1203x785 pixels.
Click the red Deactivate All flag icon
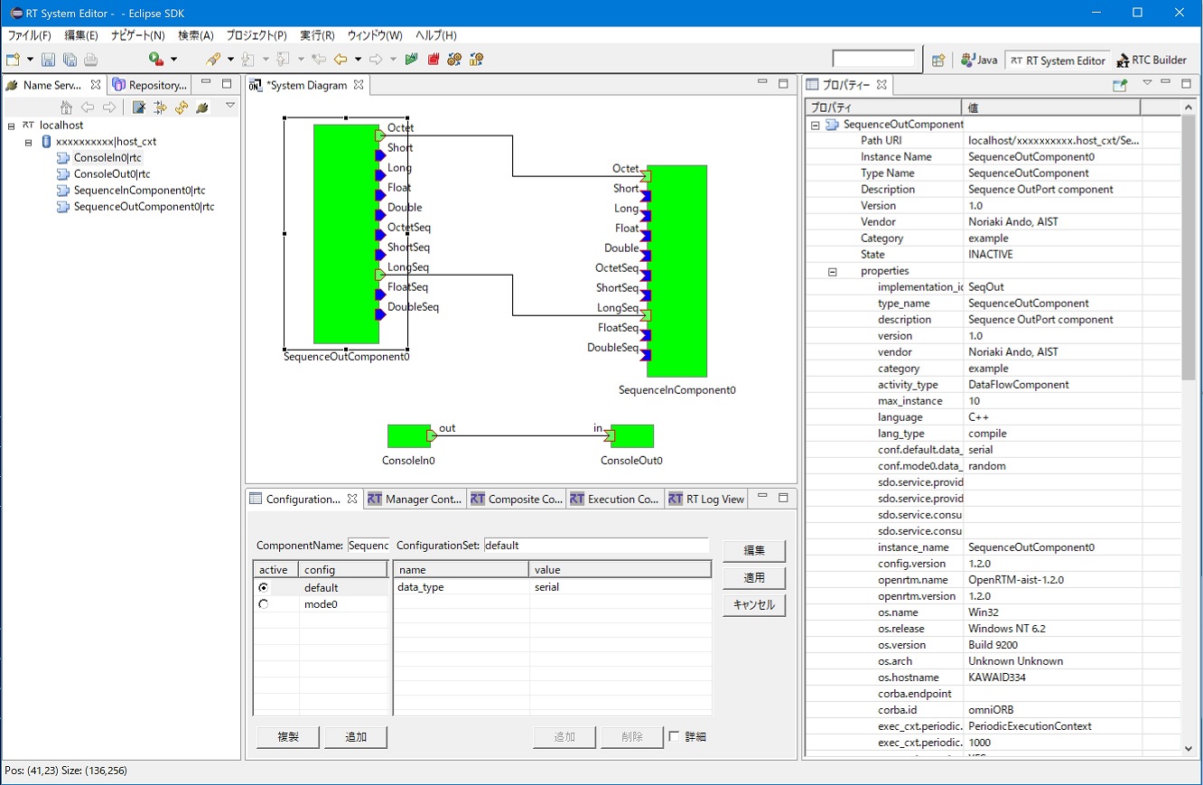(x=434, y=60)
